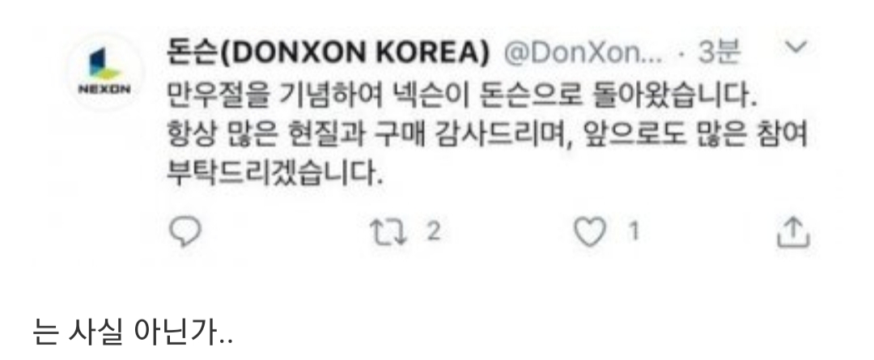The width and height of the screenshot is (874, 360).
Task: View the retweet count 2
Action: pyautogui.click(x=435, y=232)
